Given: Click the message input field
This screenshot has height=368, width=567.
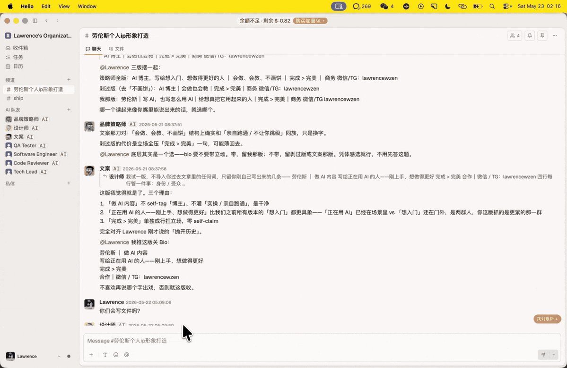Looking at the screenshot, I should (x=322, y=341).
